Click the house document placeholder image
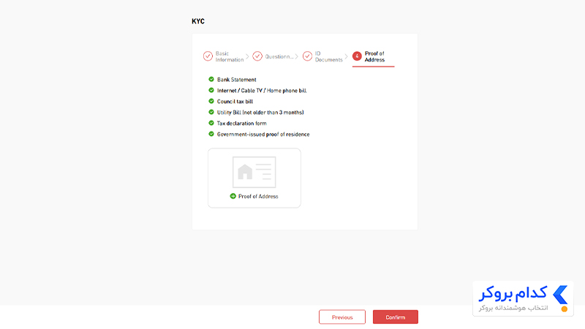The image size is (585, 329). click(x=254, y=172)
